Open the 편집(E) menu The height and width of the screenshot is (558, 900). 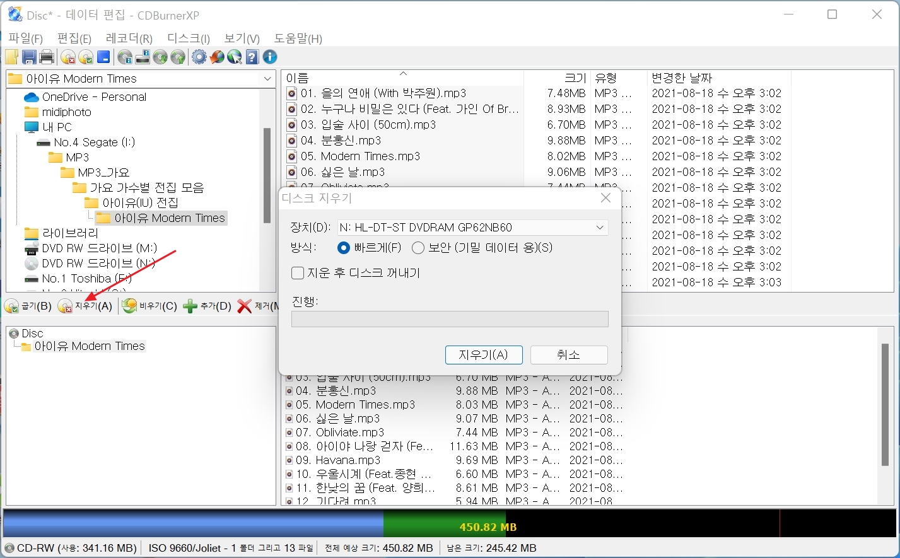[74, 38]
